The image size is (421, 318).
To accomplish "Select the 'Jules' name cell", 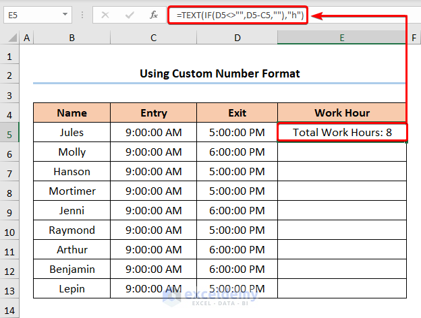I will click(x=72, y=132).
